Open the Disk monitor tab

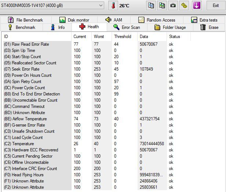tap(74, 20)
